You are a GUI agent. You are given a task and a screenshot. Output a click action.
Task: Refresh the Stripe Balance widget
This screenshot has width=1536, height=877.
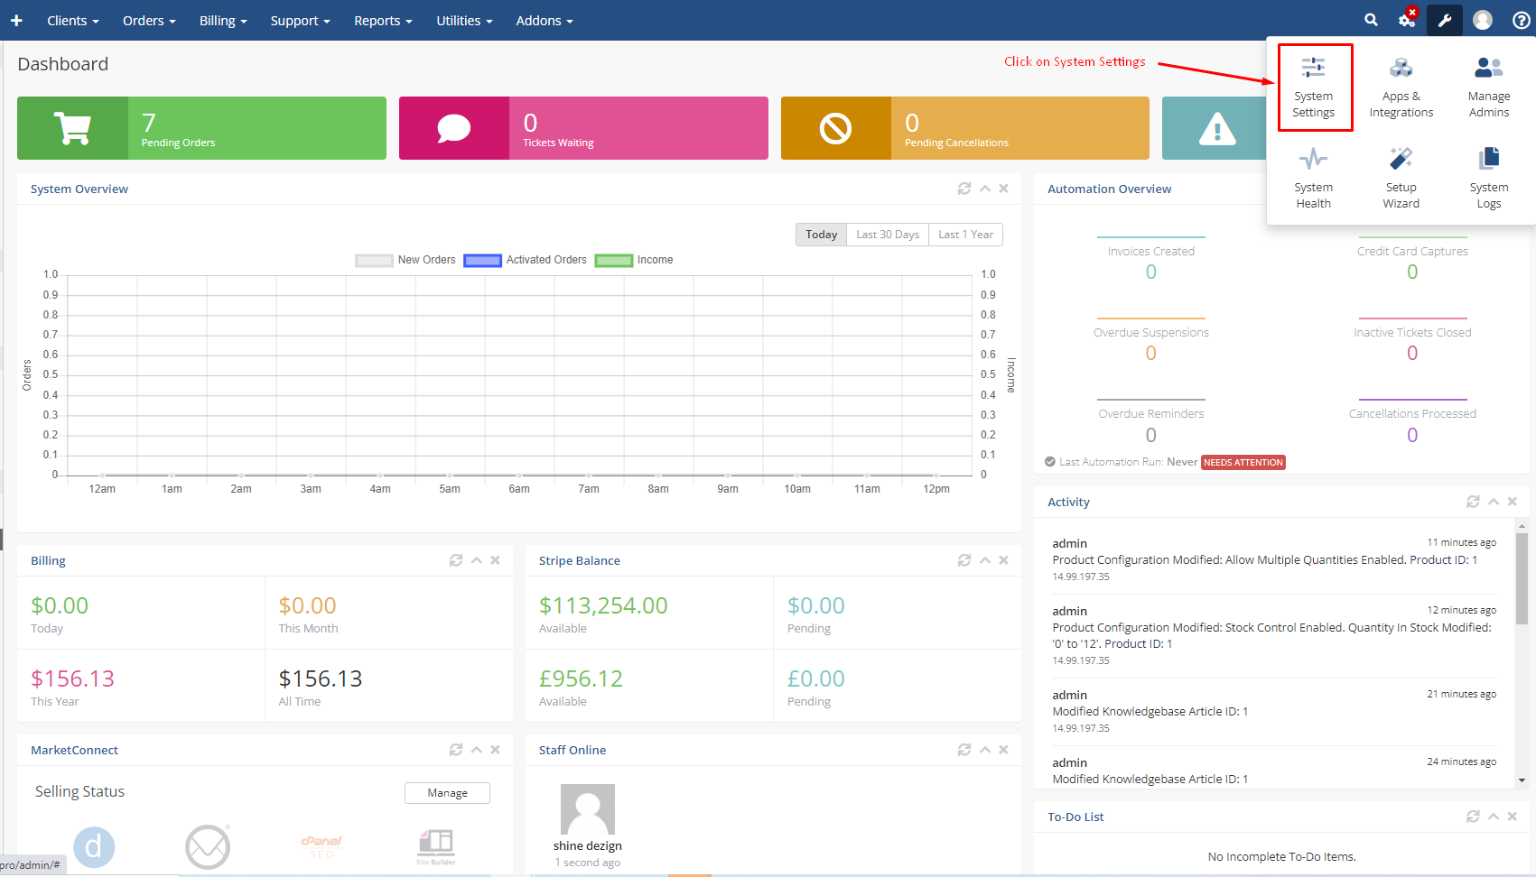tap(963, 560)
